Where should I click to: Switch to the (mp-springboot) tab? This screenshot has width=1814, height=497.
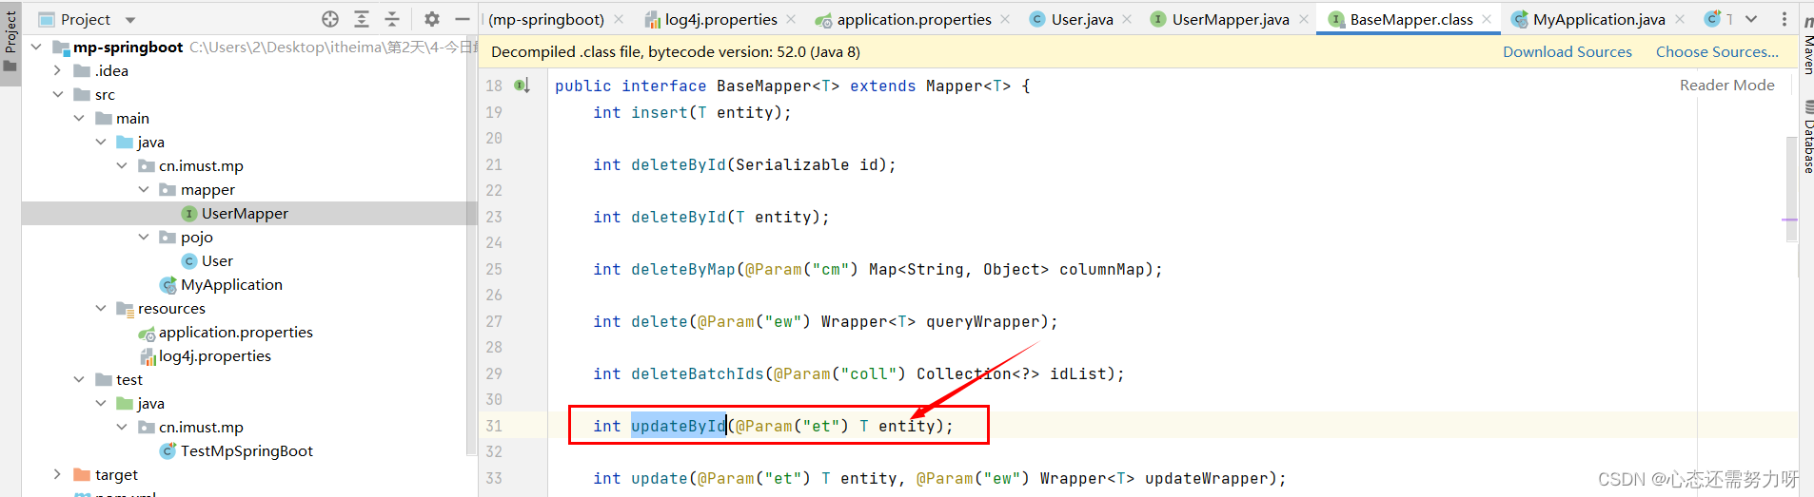(x=546, y=19)
